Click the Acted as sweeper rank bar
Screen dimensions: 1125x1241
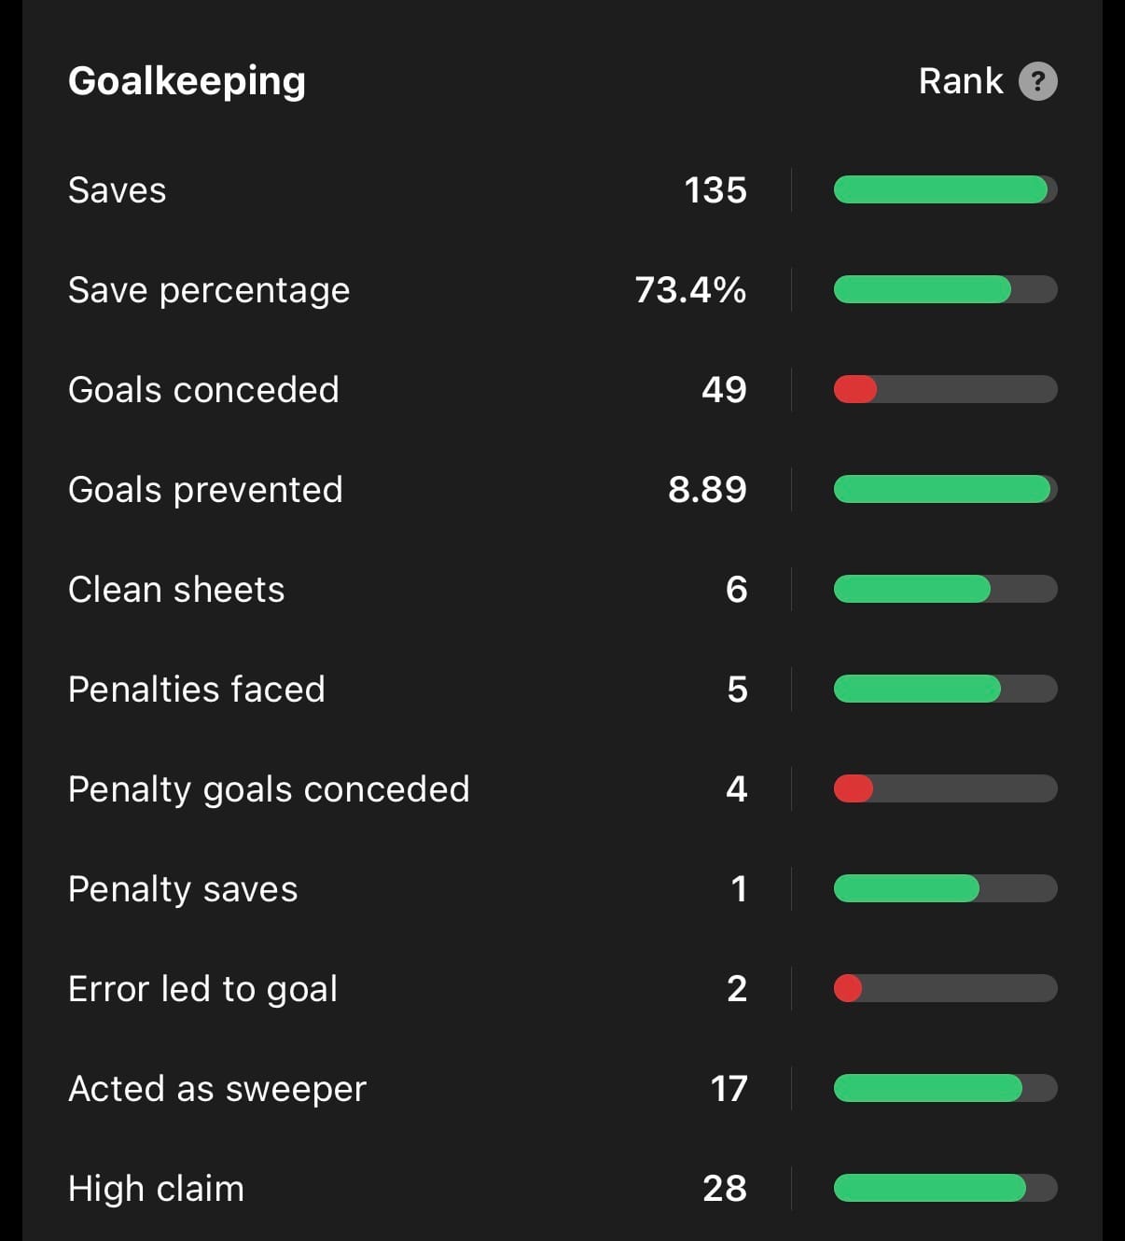[x=945, y=1088]
